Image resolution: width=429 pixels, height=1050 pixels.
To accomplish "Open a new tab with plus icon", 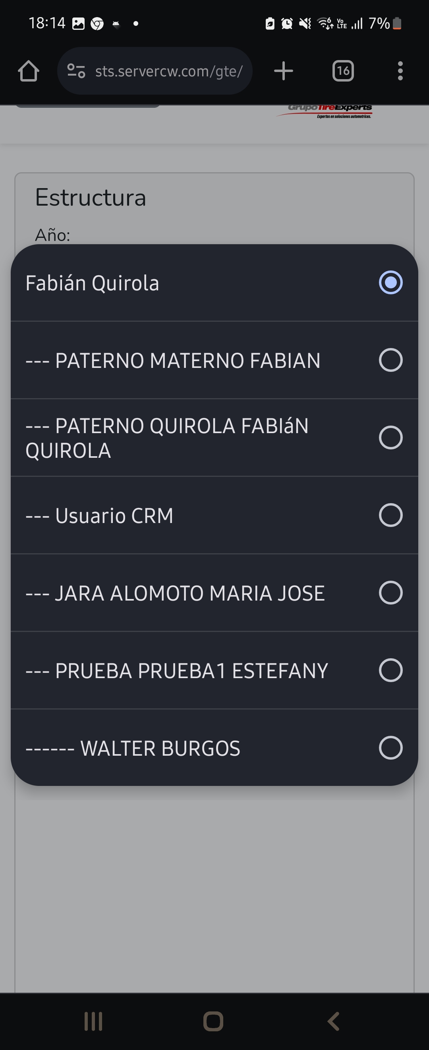I will point(283,71).
